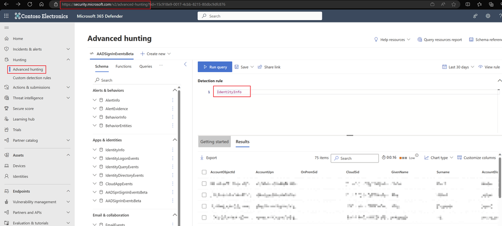The image size is (502, 226).
Task: Switch to the Queries tab
Action: click(x=146, y=66)
